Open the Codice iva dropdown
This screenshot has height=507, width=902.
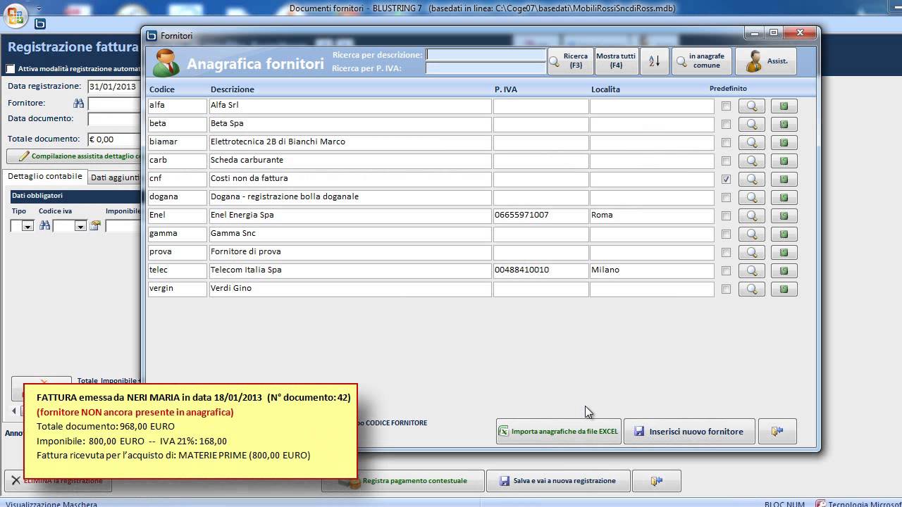pyautogui.click(x=80, y=226)
